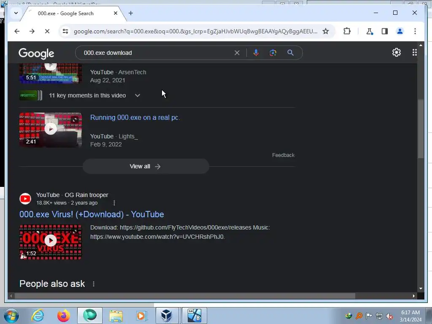Go to Google homepage via logo
This screenshot has height=324, width=432.
click(x=36, y=54)
